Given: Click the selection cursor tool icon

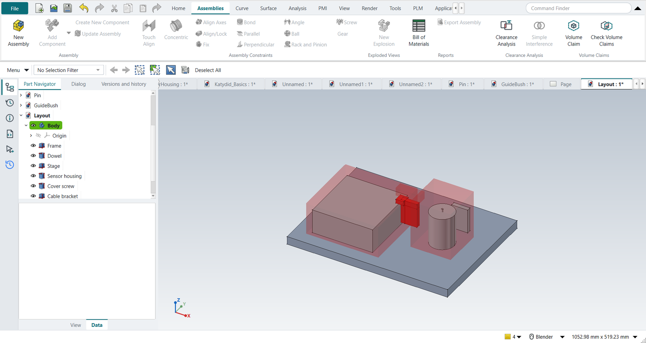Looking at the screenshot, I should click(171, 70).
